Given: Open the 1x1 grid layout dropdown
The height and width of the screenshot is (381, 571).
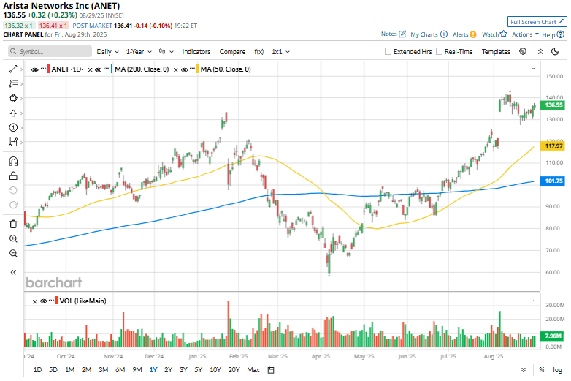Looking at the screenshot, I should 280,52.
